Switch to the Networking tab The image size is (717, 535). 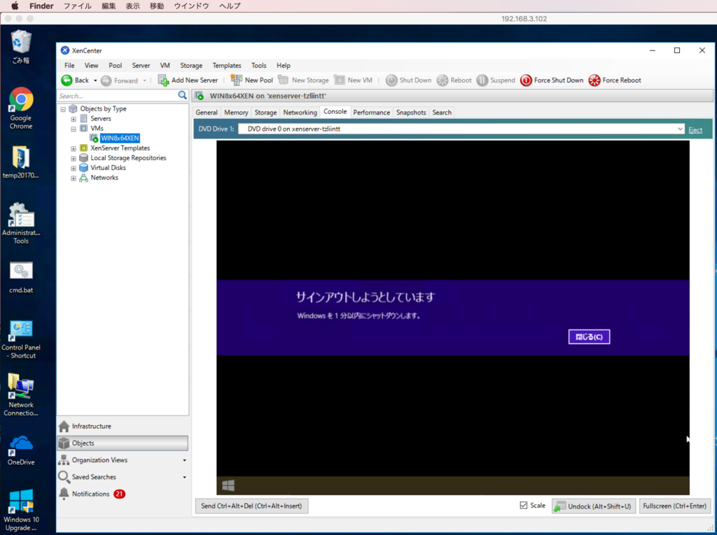point(300,113)
